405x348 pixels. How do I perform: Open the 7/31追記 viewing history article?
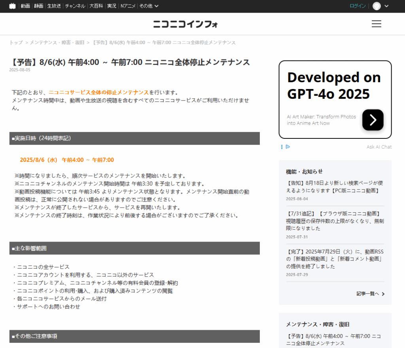pos(335,221)
